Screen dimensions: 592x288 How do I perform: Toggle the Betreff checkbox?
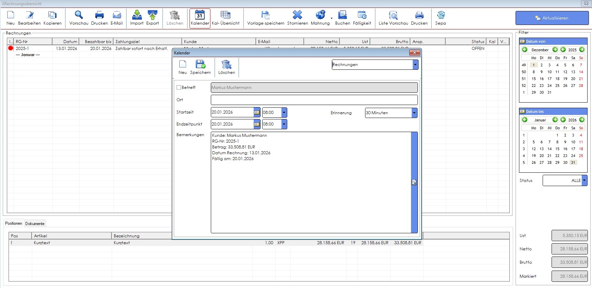coord(179,88)
